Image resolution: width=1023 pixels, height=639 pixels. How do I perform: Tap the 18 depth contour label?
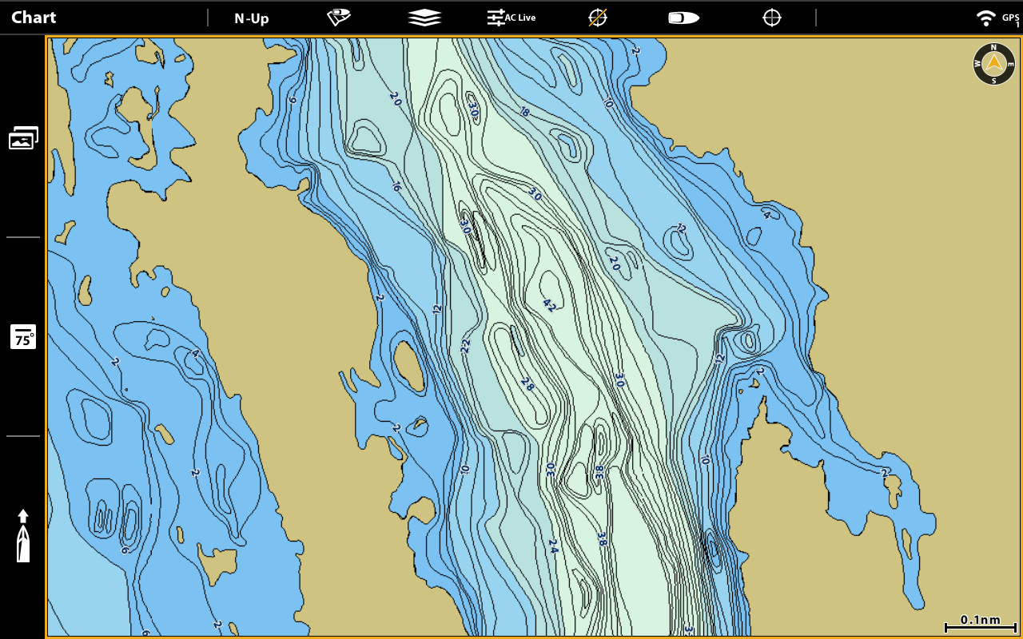524,112
